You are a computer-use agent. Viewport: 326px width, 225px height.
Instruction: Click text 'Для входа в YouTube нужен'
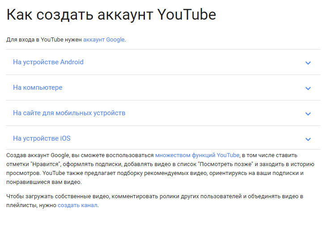click(x=44, y=40)
